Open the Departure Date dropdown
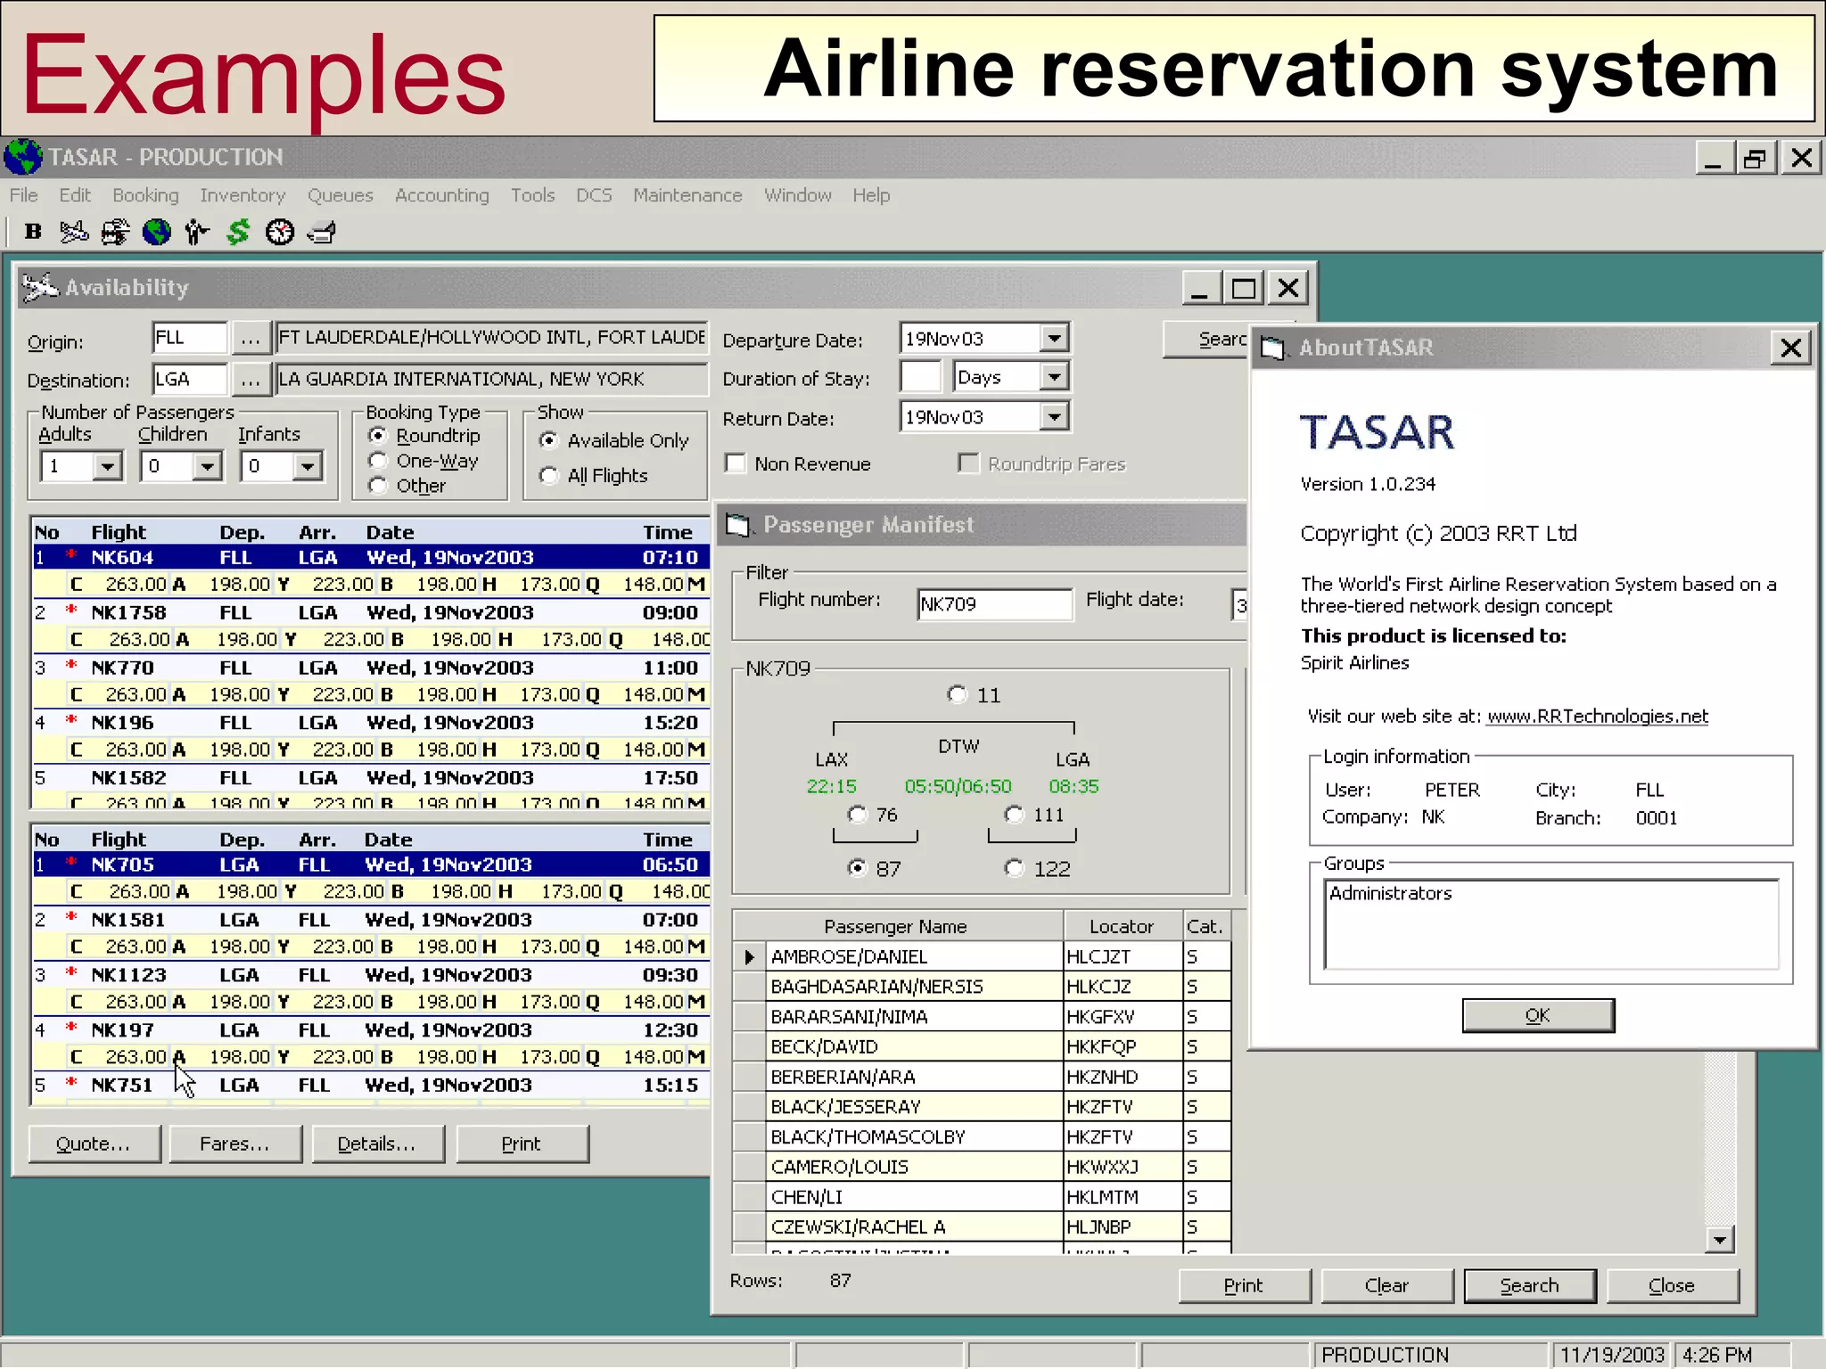Viewport: 1826px width, 1369px height. (x=1054, y=339)
